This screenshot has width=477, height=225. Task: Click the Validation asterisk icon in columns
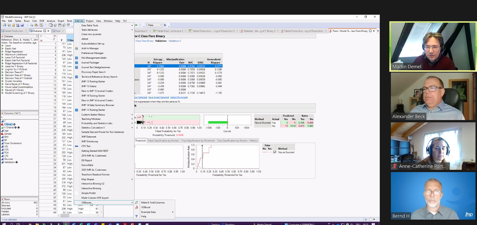pyautogui.click(x=16, y=162)
